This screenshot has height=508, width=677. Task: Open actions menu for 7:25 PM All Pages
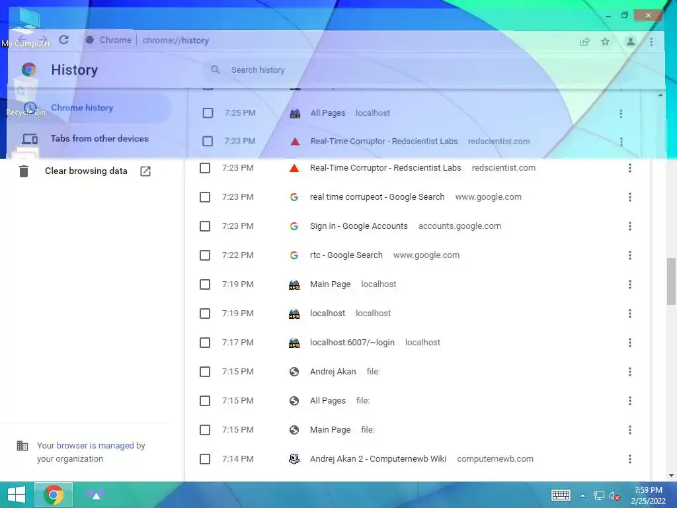(621, 114)
